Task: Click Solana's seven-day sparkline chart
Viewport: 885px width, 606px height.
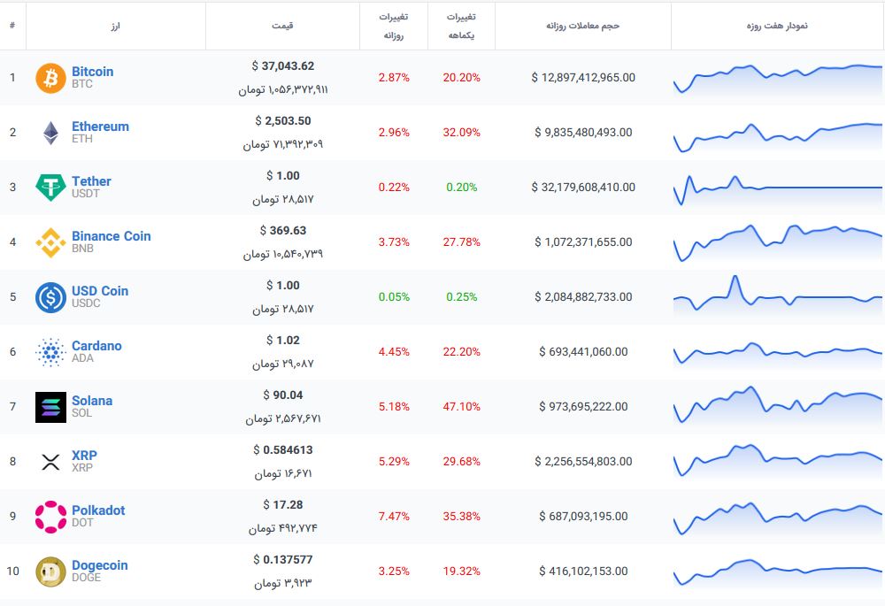Action: [x=777, y=407]
